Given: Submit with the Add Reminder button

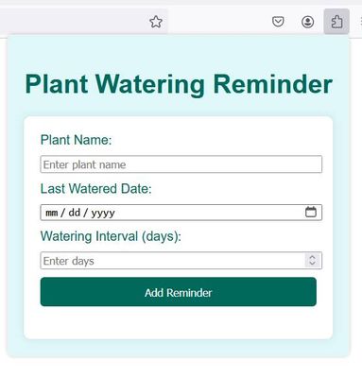Looking at the screenshot, I should pyautogui.click(x=179, y=292).
